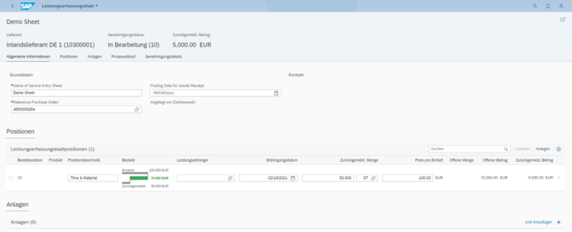Click the 70,000.00 EUR open amount cell
The width and height of the screenshot is (572, 232).
click(494, 178)
